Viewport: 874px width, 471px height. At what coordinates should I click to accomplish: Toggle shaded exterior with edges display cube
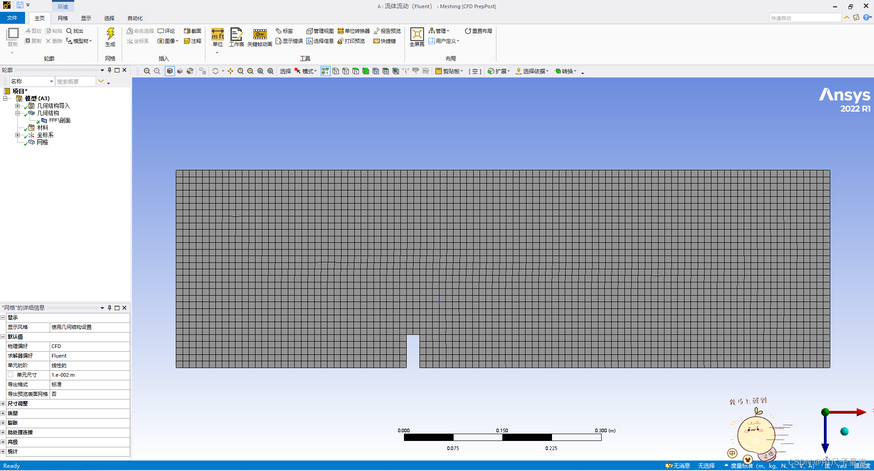[x=170, y=71]
